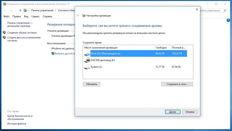Open Создать диск восстановления системы link
232x131 pixels.
point(24,39)
